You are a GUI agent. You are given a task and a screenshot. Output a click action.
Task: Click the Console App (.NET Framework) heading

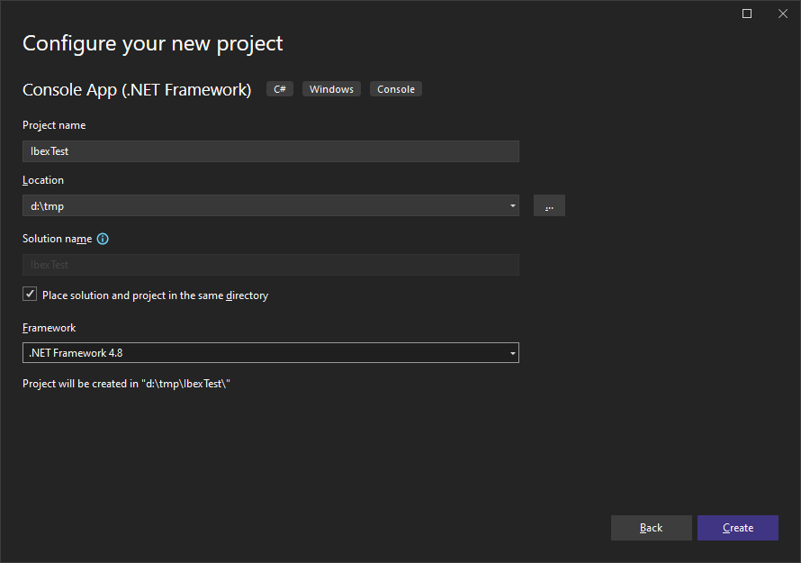(137, 89)
